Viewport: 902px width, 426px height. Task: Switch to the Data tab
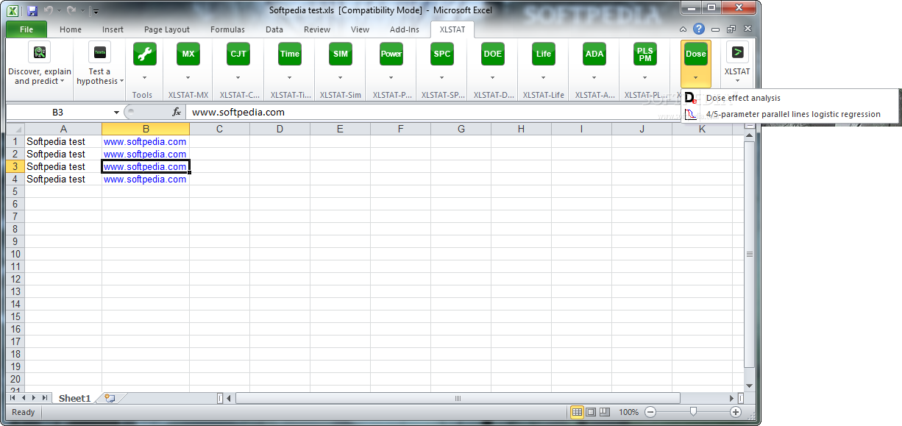tap(274, 29)
